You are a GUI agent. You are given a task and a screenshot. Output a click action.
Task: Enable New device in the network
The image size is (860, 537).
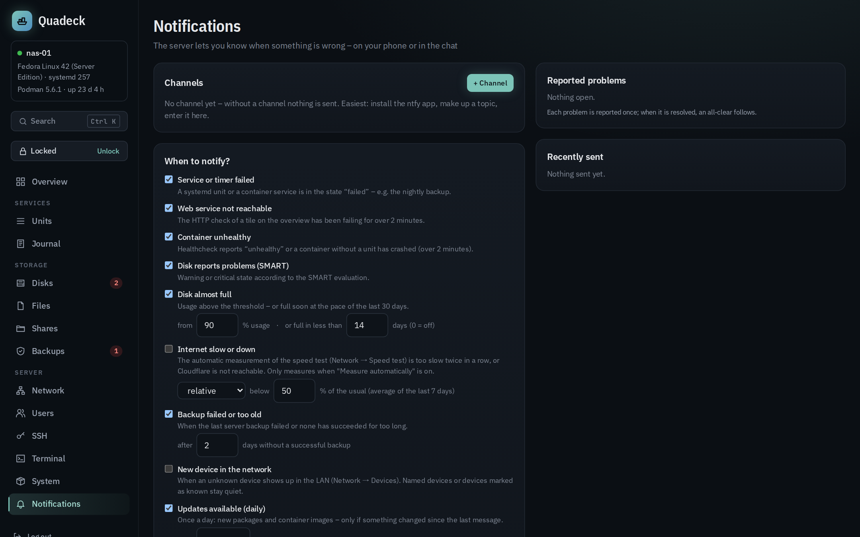coord(169,469)
